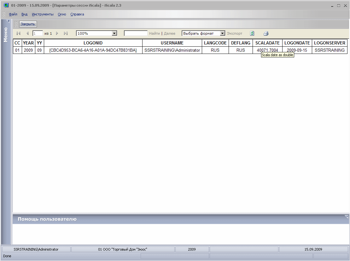Open the Справка menu
Screen dimensions: 350x261
pos(77,14)
